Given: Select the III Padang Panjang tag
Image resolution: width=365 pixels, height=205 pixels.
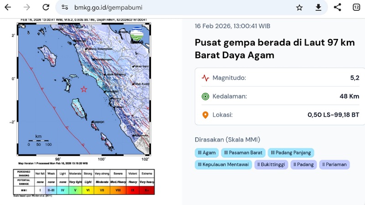Looking at the screenshot, I should (x=291, y=153).
